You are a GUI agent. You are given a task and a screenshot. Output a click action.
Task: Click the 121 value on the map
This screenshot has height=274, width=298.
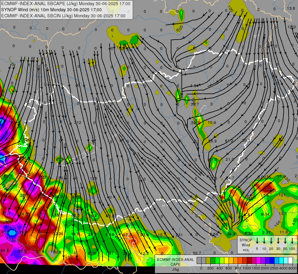[282, 195]
